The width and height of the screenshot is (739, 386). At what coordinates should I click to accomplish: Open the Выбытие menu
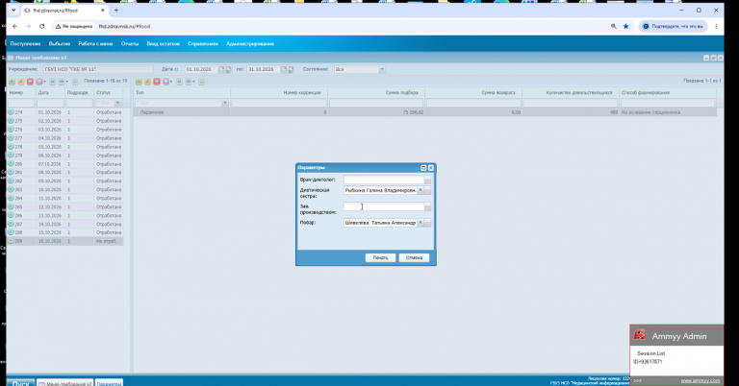60,44
